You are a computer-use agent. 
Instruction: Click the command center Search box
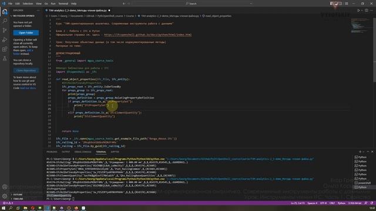click(x=192, y=4)
